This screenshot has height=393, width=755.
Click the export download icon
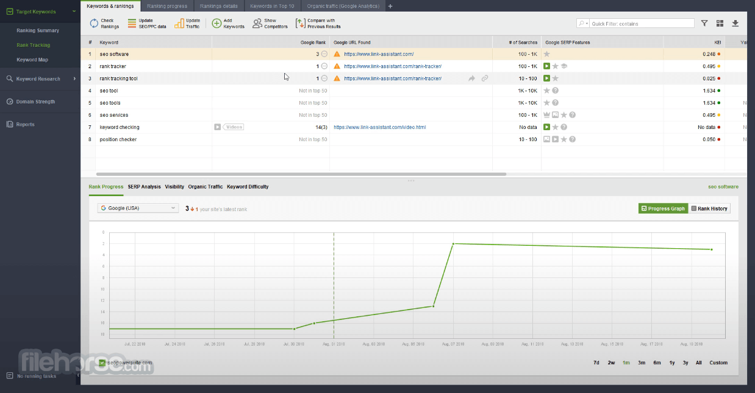click(735, 23)
